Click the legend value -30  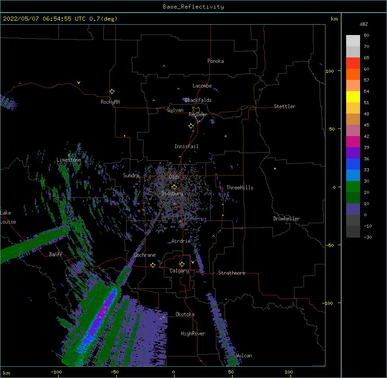368,237
